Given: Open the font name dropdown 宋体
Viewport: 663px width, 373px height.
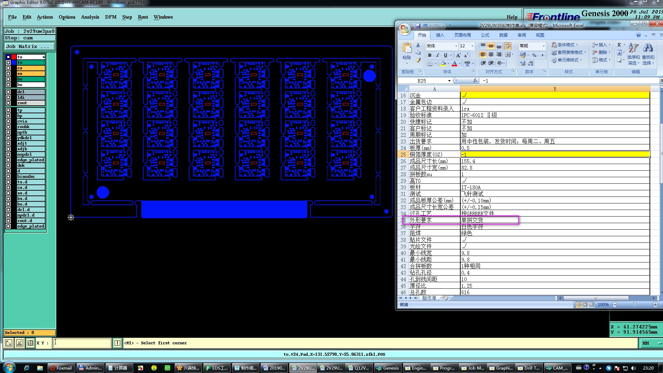Looking at the screenshot, I should (x=456, y=46).
